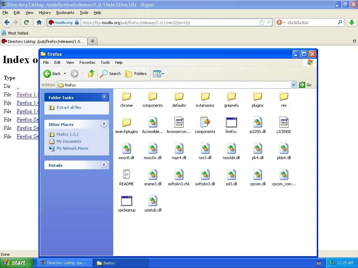Click the Mypal URL address field
The image size is (358, 268).
[x=170, y=22]
